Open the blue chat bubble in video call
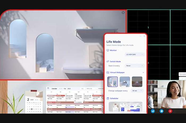 point(162,111)
